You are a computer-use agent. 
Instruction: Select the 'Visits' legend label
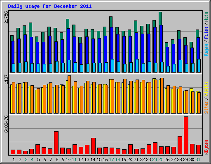click(x=206, y=89)
